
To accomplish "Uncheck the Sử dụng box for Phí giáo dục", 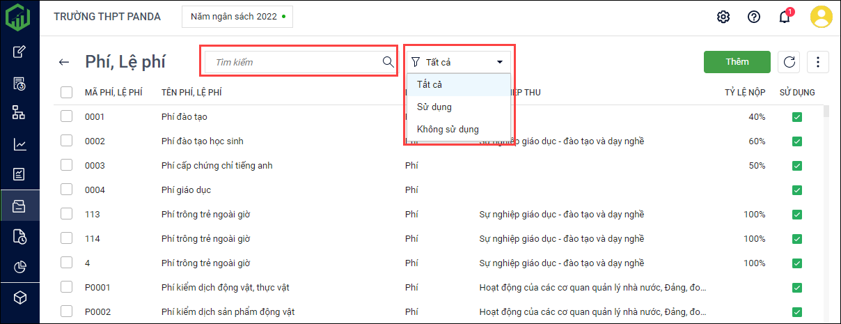I will (x=797, y=190).
